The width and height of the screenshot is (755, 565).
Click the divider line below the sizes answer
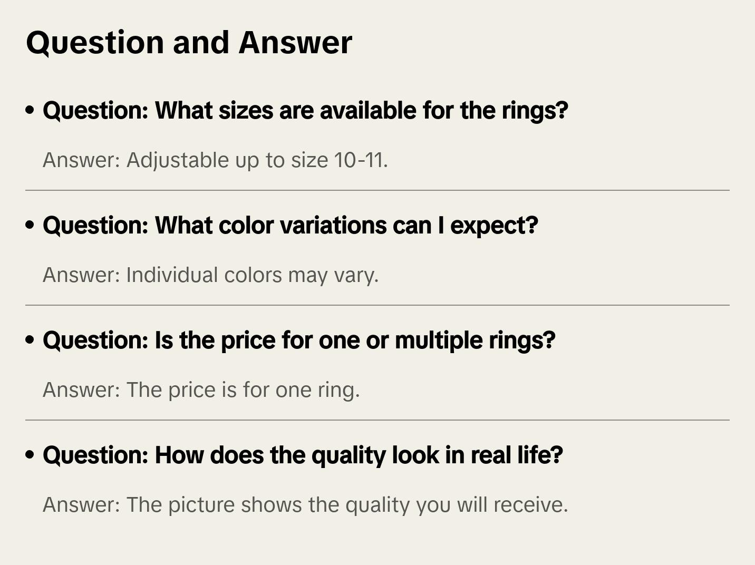tap(377, 190)
